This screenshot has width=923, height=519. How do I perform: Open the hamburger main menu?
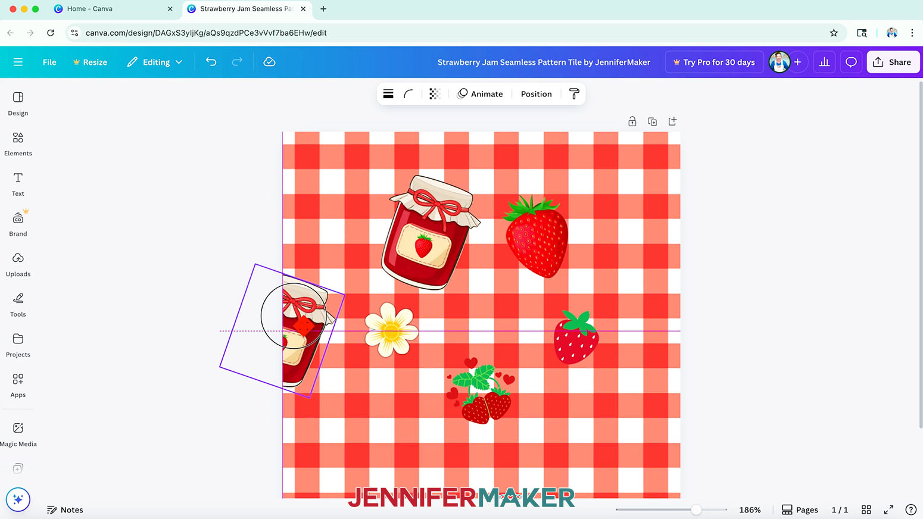(x=18, y=62)
